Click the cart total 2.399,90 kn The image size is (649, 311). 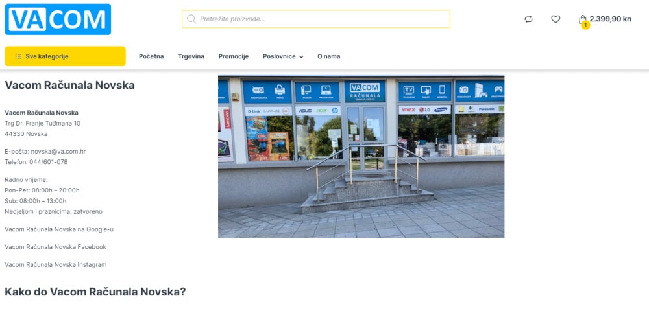pos(611,19)
